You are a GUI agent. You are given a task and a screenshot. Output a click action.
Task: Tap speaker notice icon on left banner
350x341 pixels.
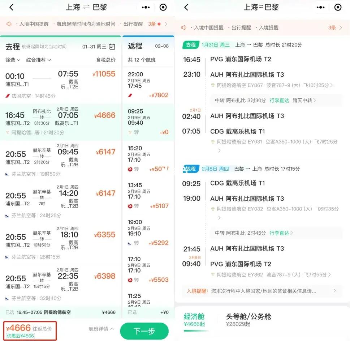(9, 24)
